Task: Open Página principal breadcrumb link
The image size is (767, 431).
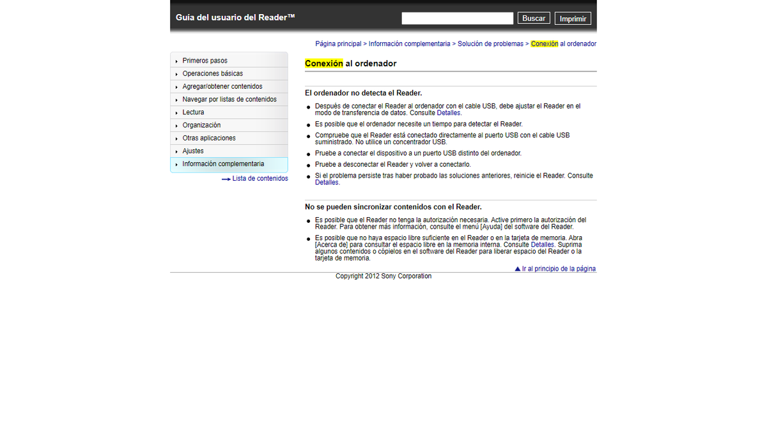Action: click(x=338, y=44)
